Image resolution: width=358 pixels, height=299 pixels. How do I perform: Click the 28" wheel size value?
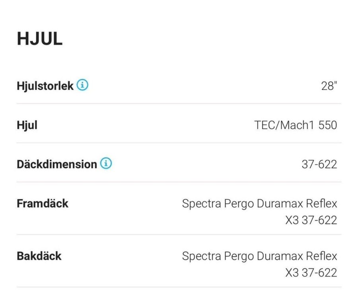(x=329, y=86)
